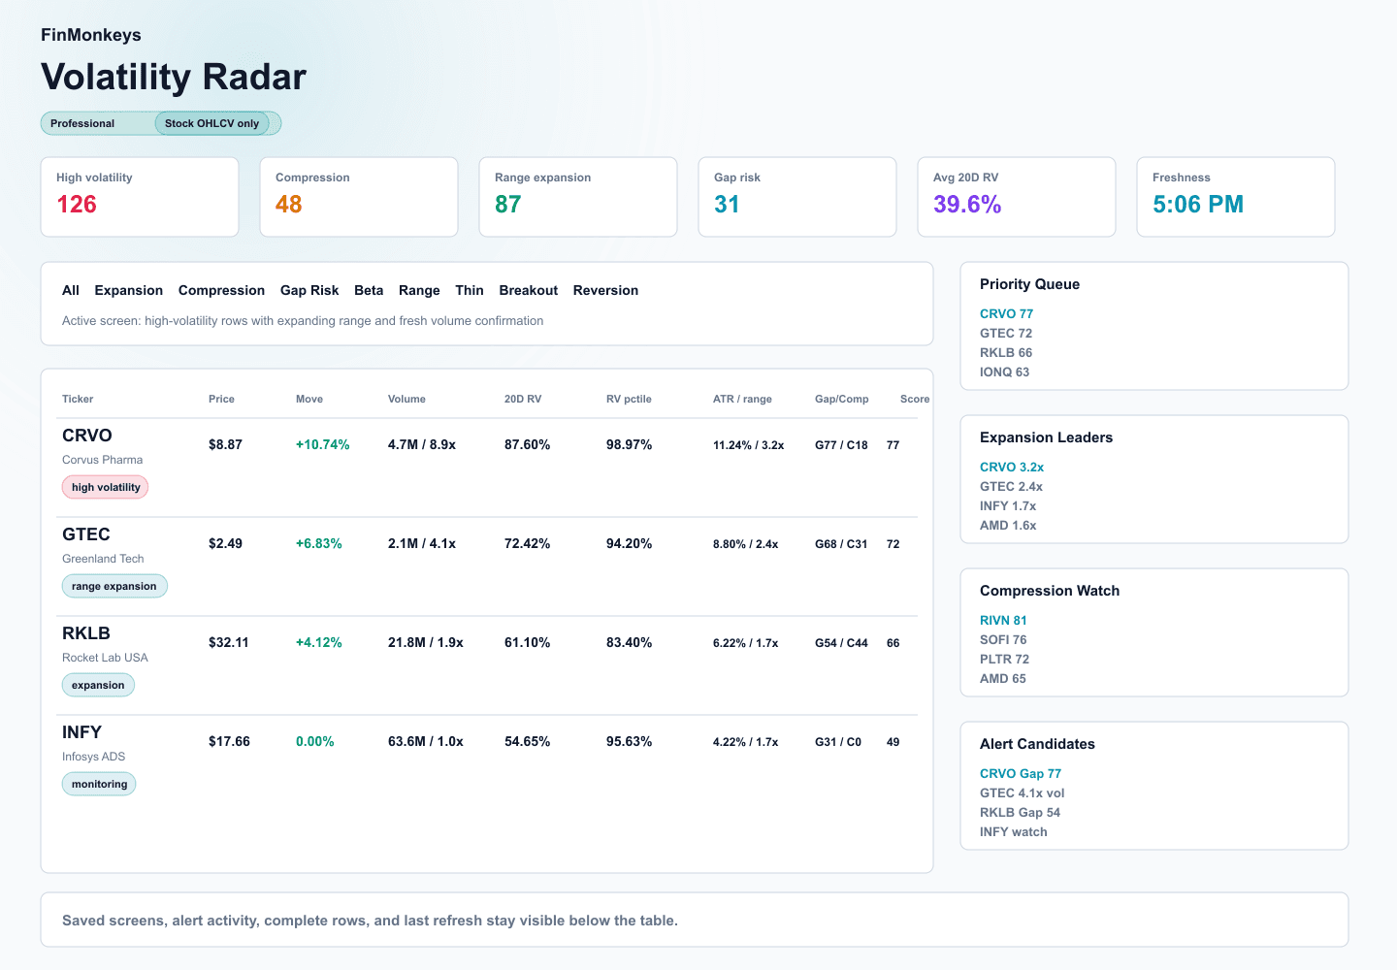The image size is (1397, 970).
Task: Click CRVO 20D RV value 87.60%
Action: [527, 444]
